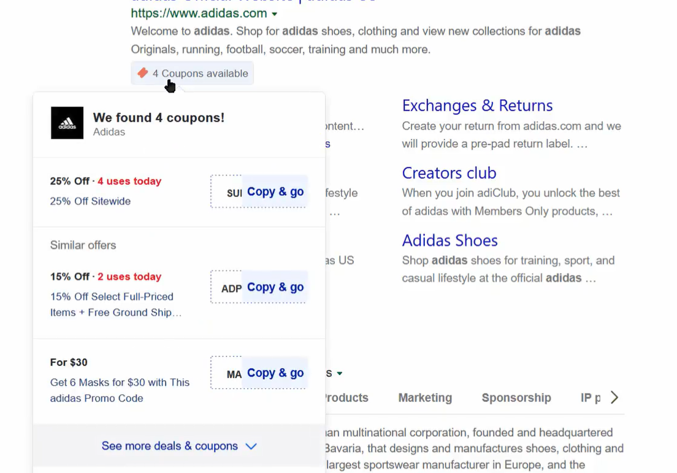Click the '2 uses today' red label
The width and height of the screenshot is (677, 473).
(x=129, y=277)
